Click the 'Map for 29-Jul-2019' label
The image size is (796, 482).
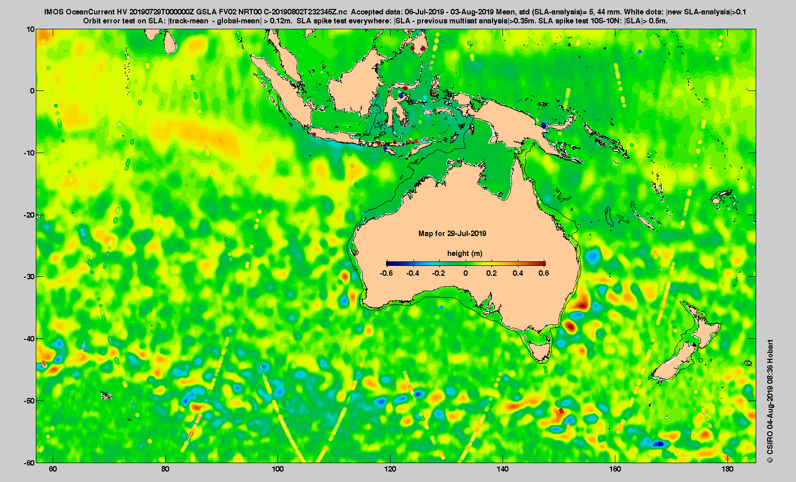pyautogui.click(x=452, y=234)
